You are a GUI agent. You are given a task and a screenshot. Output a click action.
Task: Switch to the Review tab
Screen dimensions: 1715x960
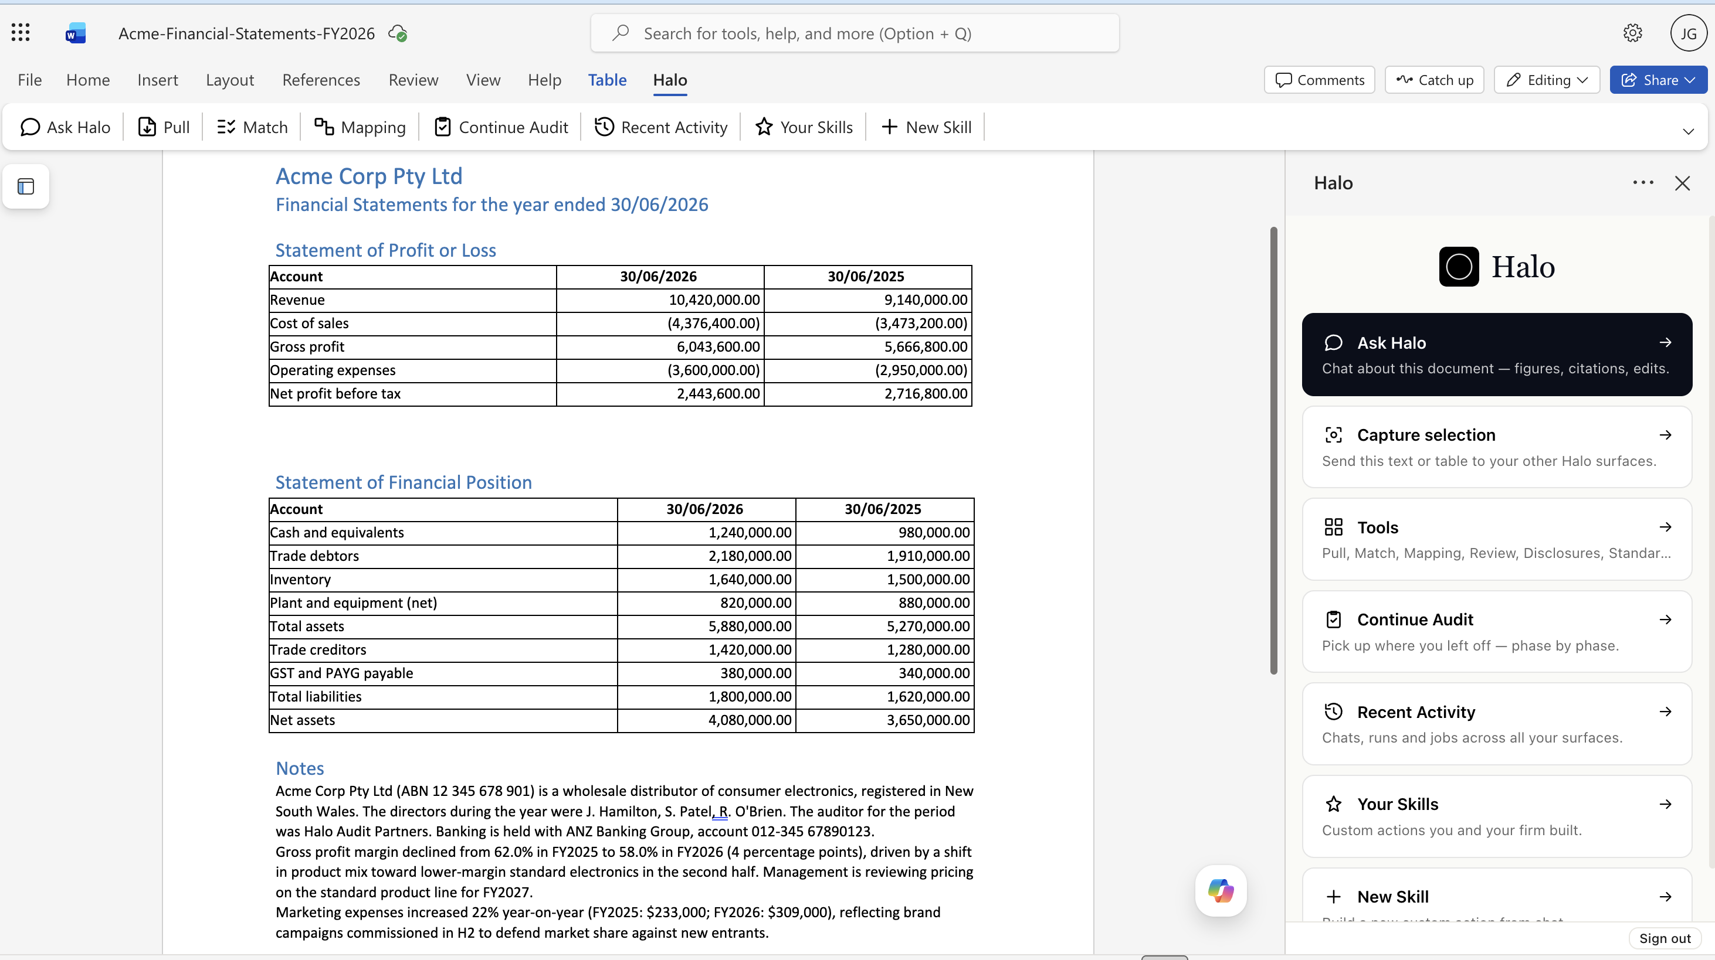click(414, 80)
